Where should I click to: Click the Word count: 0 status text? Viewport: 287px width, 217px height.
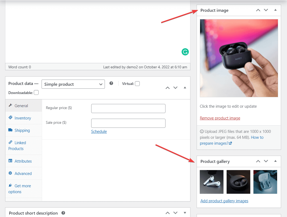click(x=20, y=67)
